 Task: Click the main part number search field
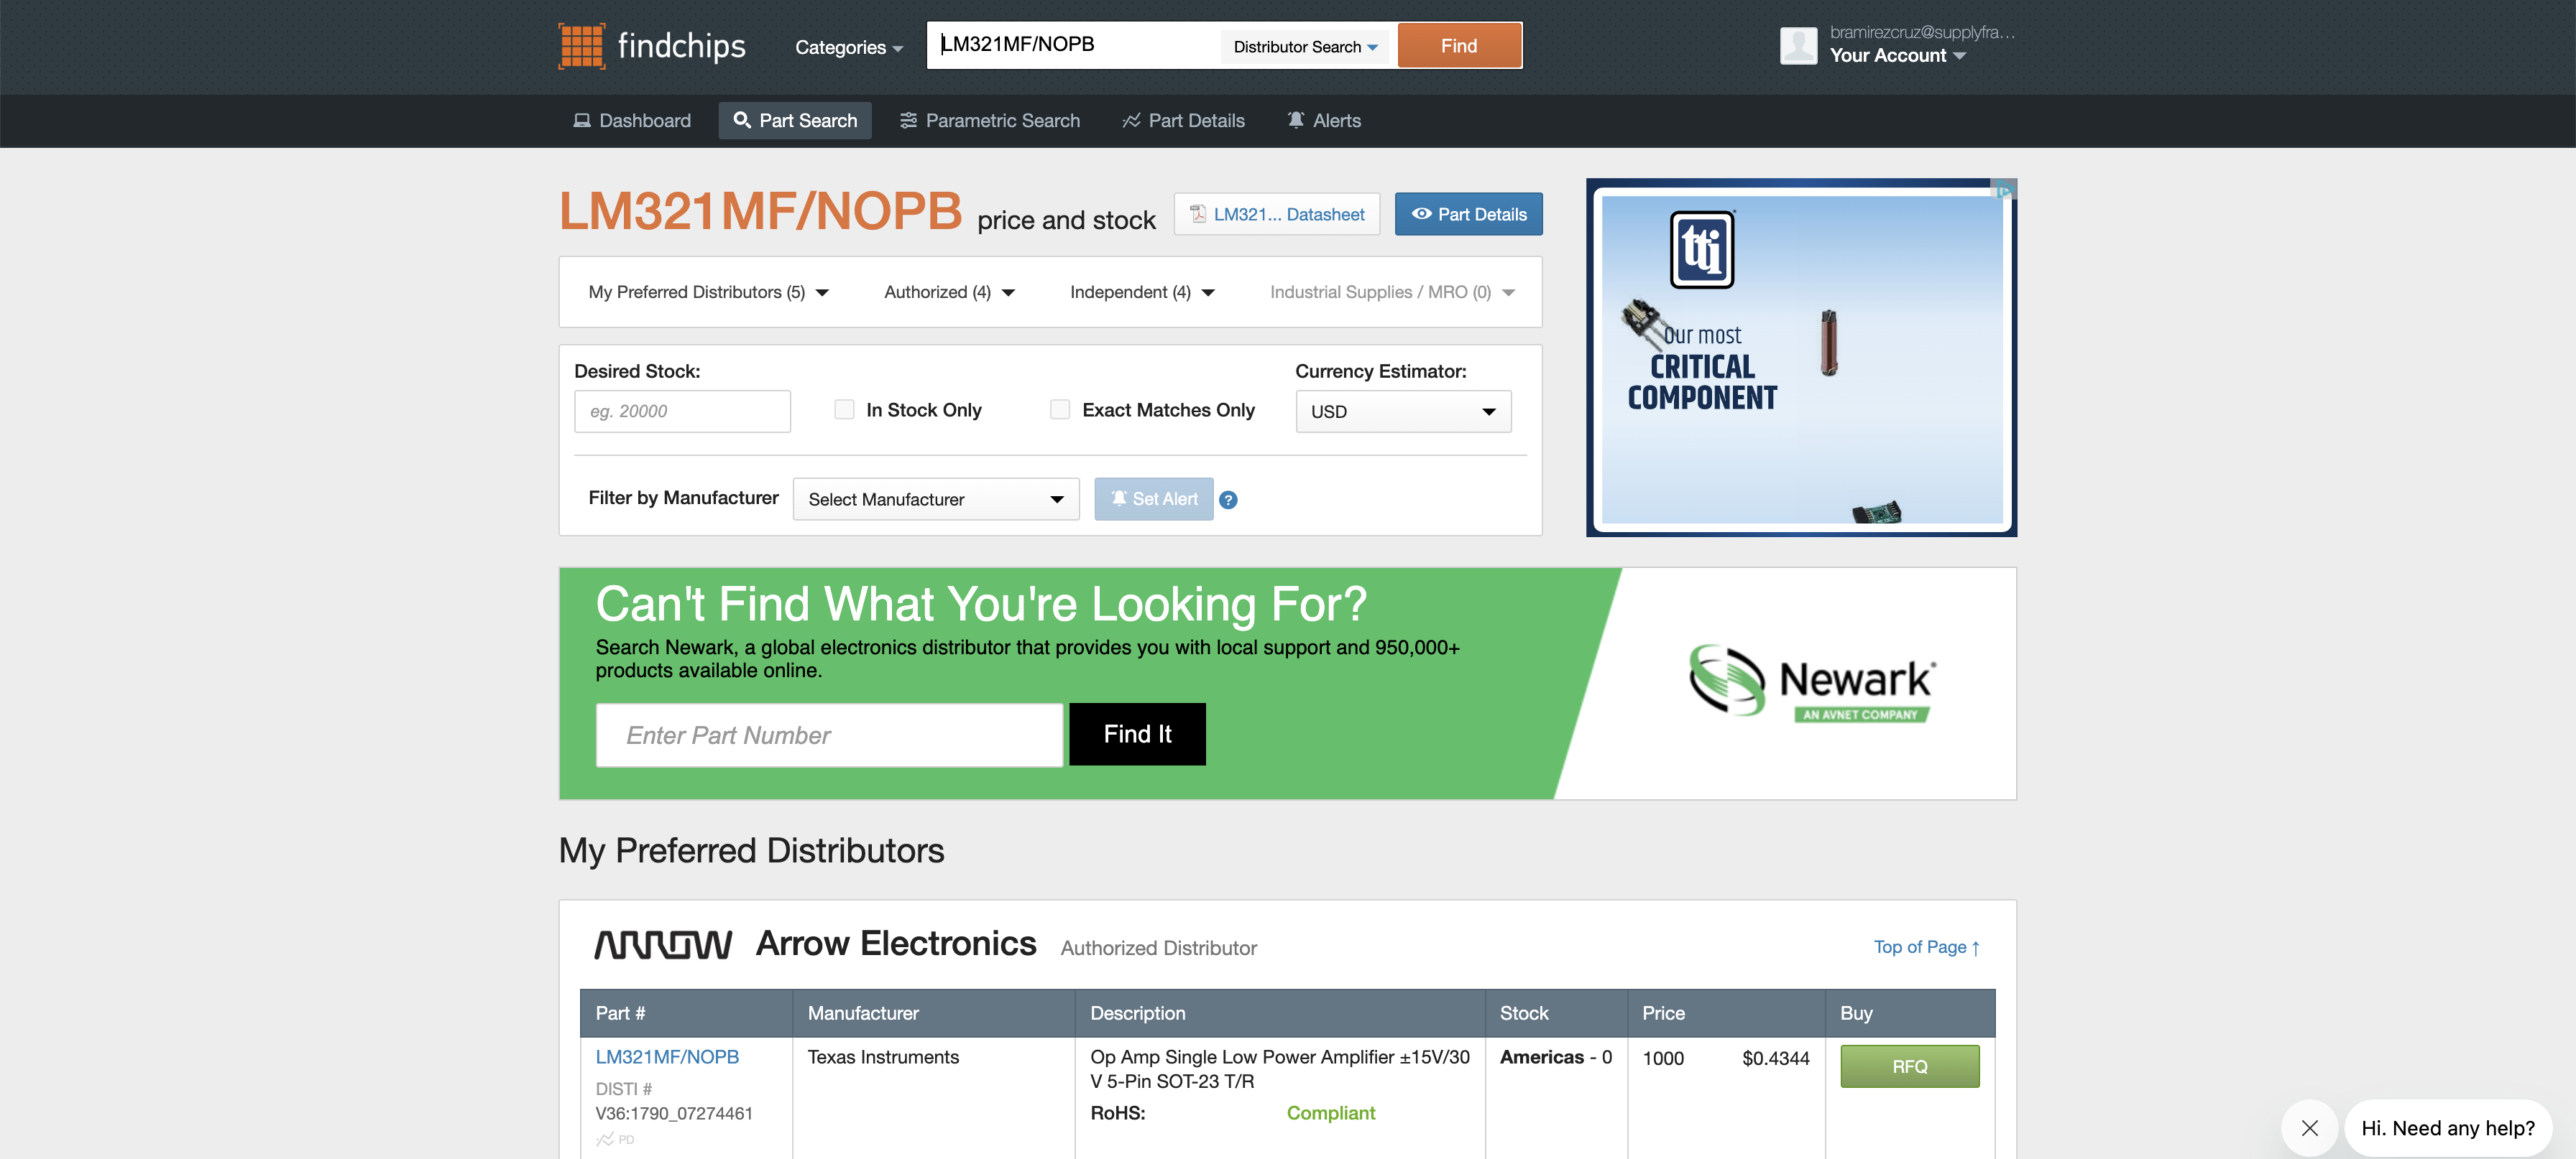[1074, 46]
